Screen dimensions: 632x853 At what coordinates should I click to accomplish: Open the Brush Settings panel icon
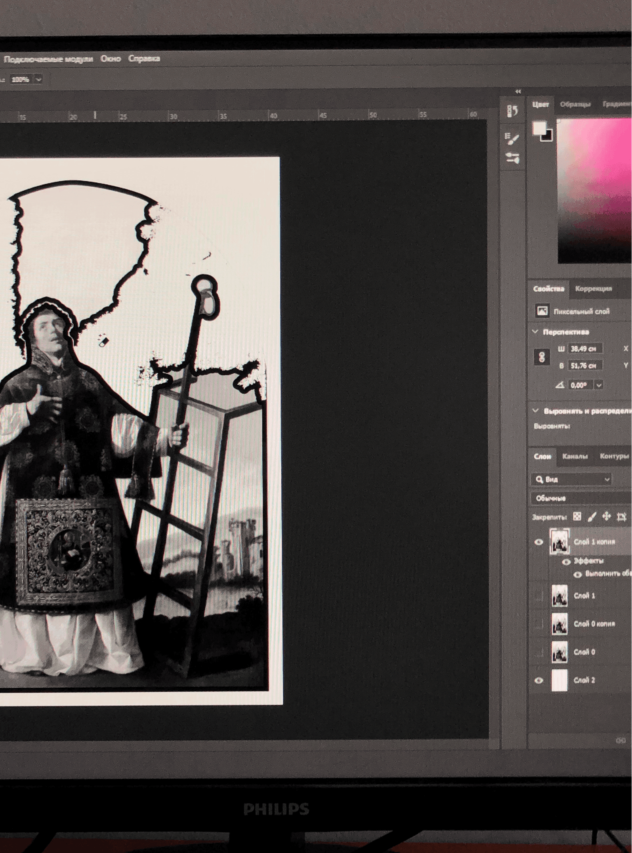[x=512, y=158]
